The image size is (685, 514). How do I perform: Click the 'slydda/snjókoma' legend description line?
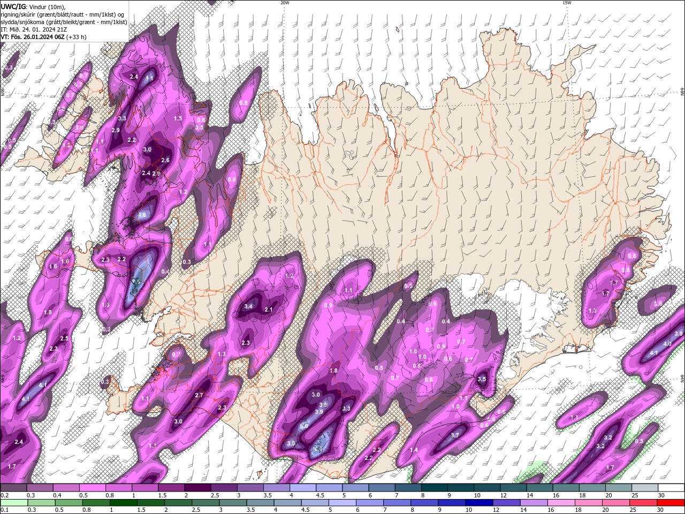(x=64, y=22)
